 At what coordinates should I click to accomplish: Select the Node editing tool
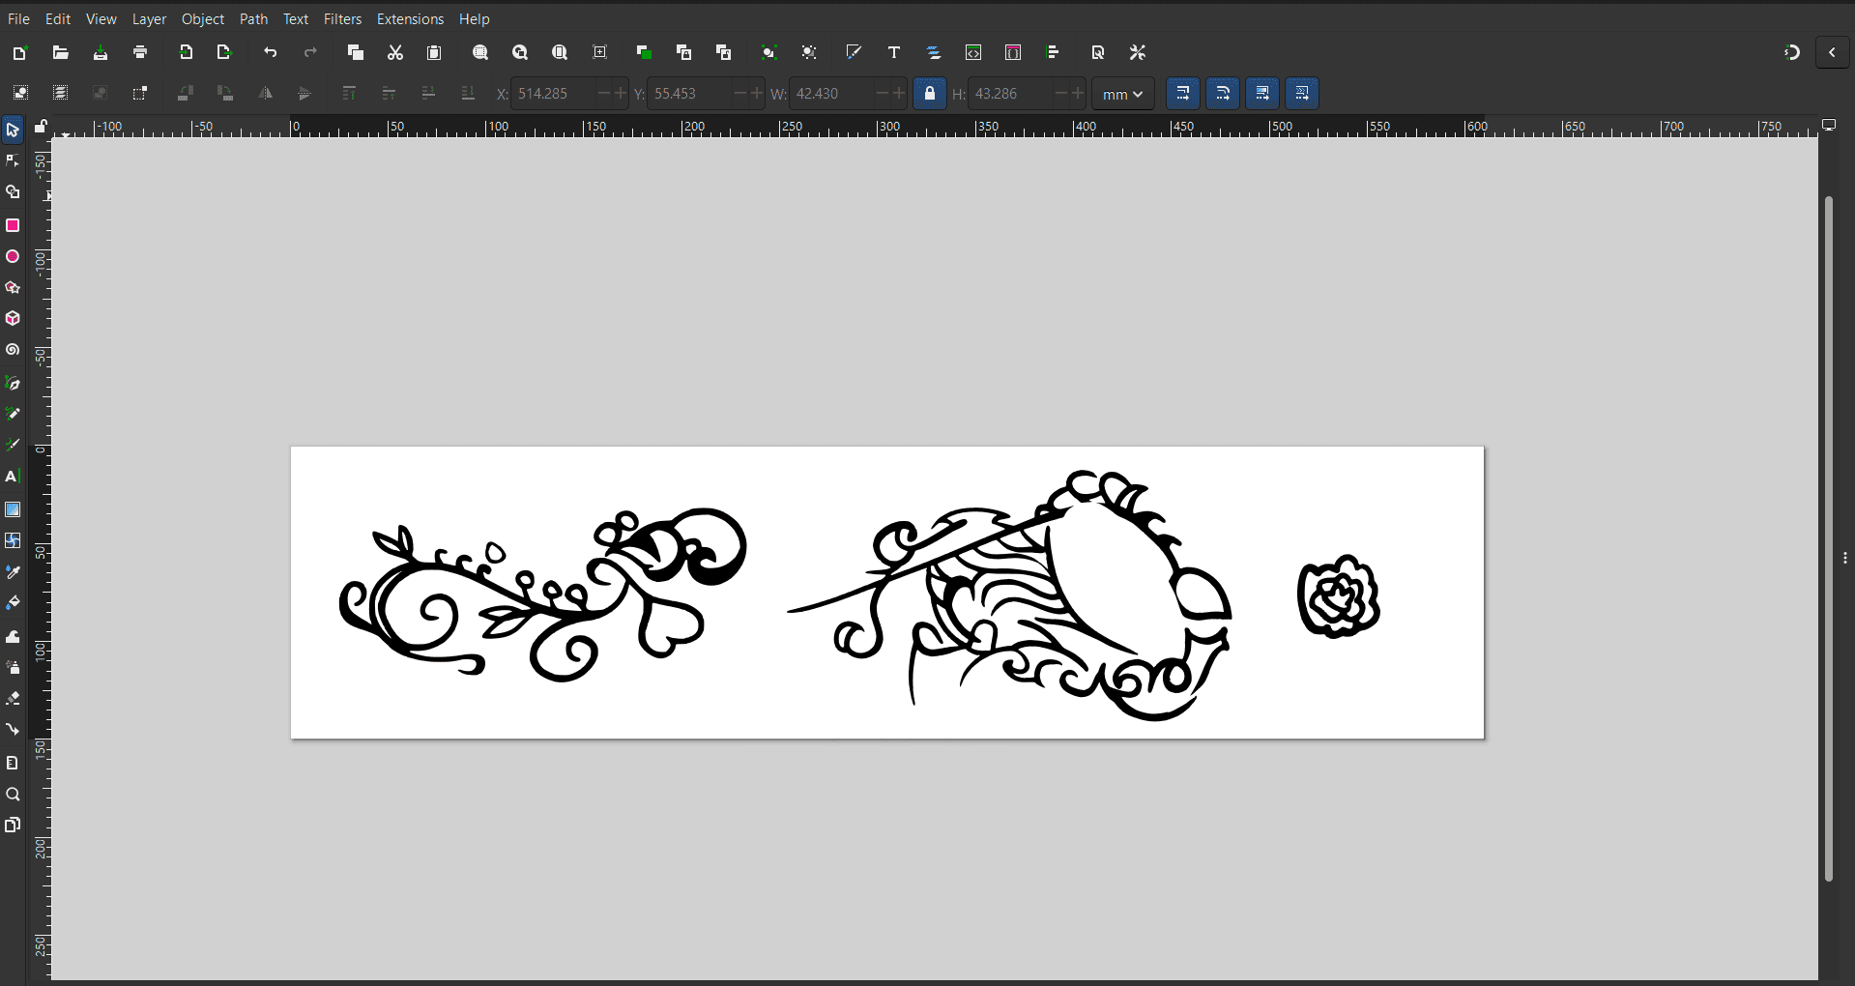pos(13,160)
